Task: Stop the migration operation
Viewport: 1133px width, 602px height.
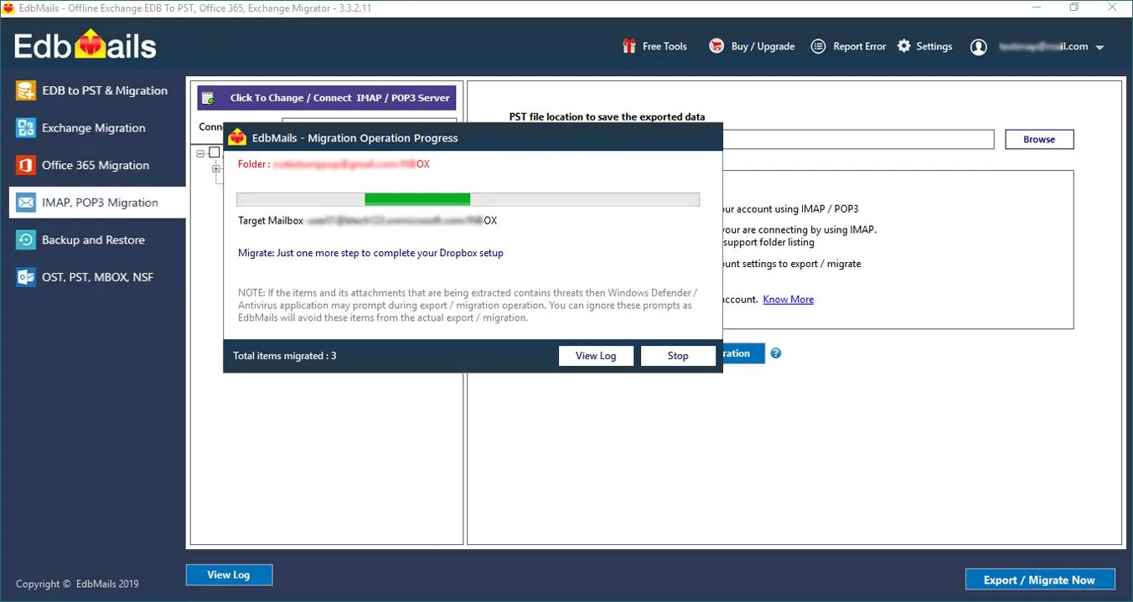Action: pos(677,355)
